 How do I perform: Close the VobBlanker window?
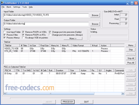[x=136, y=3]
